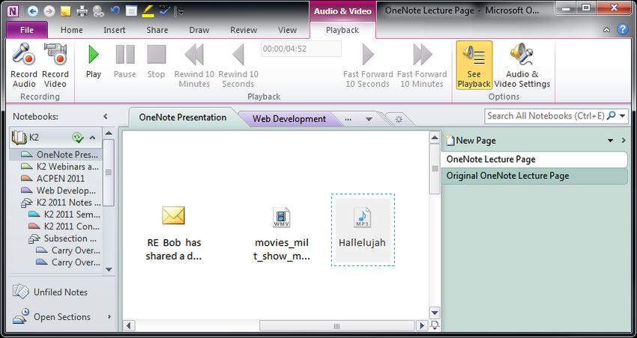Collapse the page tabs pane chevron
637x338 pixels.
pyautogui.click(x=624, y=141)
